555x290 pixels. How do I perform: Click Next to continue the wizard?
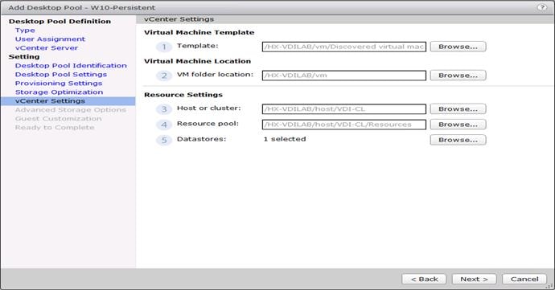474,279
